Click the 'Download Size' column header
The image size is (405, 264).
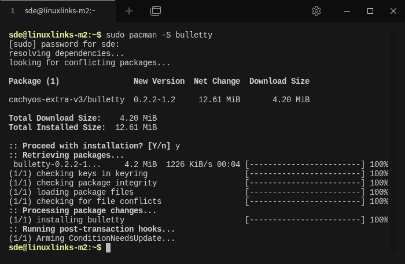[279, 81]
